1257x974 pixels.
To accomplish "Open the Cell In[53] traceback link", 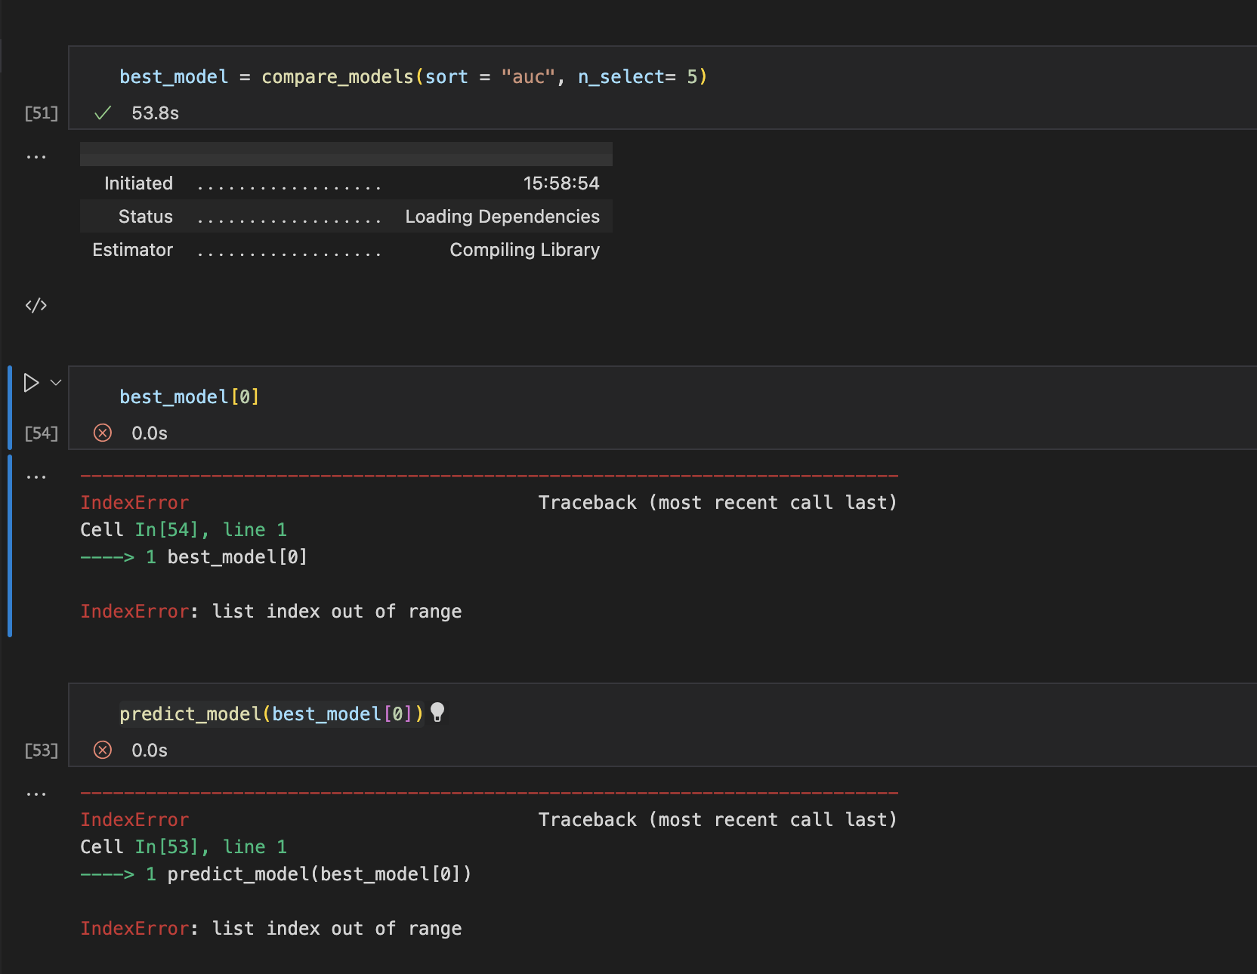I will (171, 846).
